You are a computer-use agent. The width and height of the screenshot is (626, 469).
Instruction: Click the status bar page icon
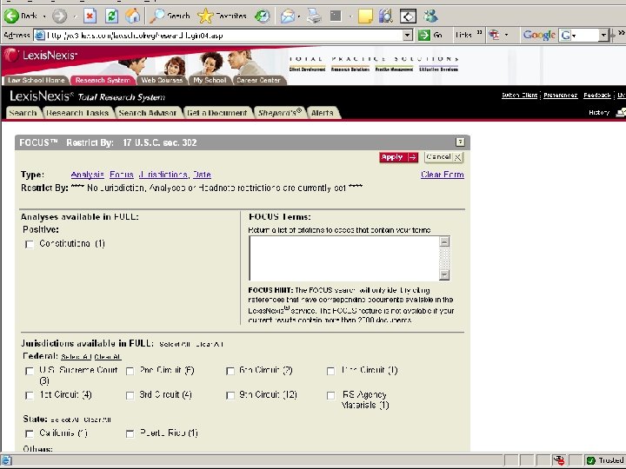[6, 461]
